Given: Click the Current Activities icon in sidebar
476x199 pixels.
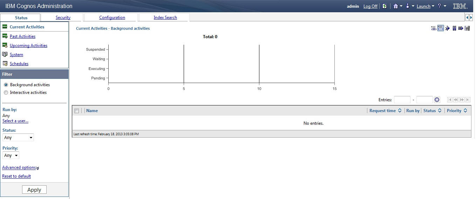Looking at the screenshot, I should click(x=5, y=27).
